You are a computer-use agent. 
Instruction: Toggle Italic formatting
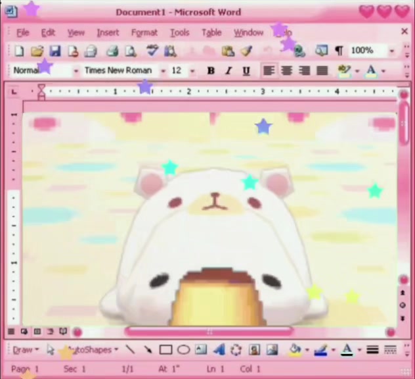[229, 70]
